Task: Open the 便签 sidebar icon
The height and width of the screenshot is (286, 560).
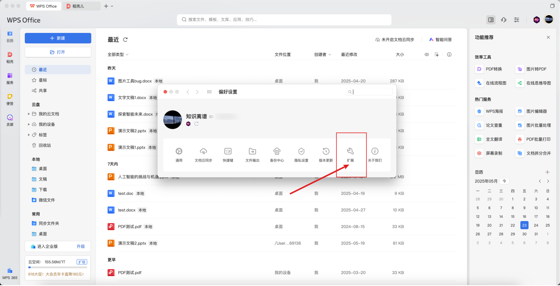Action: click(10, 100)
